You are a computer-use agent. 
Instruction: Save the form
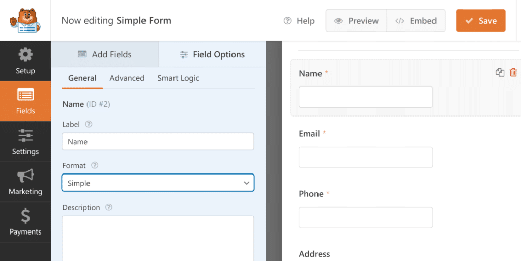click(x=481, y=20)
